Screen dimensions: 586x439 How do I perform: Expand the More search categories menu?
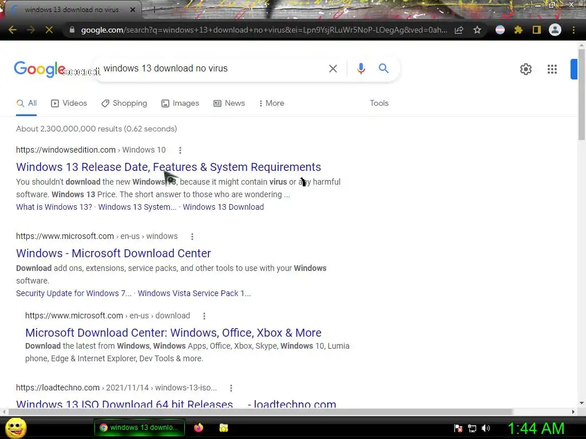pyautogui.click(x=271, y=103)
